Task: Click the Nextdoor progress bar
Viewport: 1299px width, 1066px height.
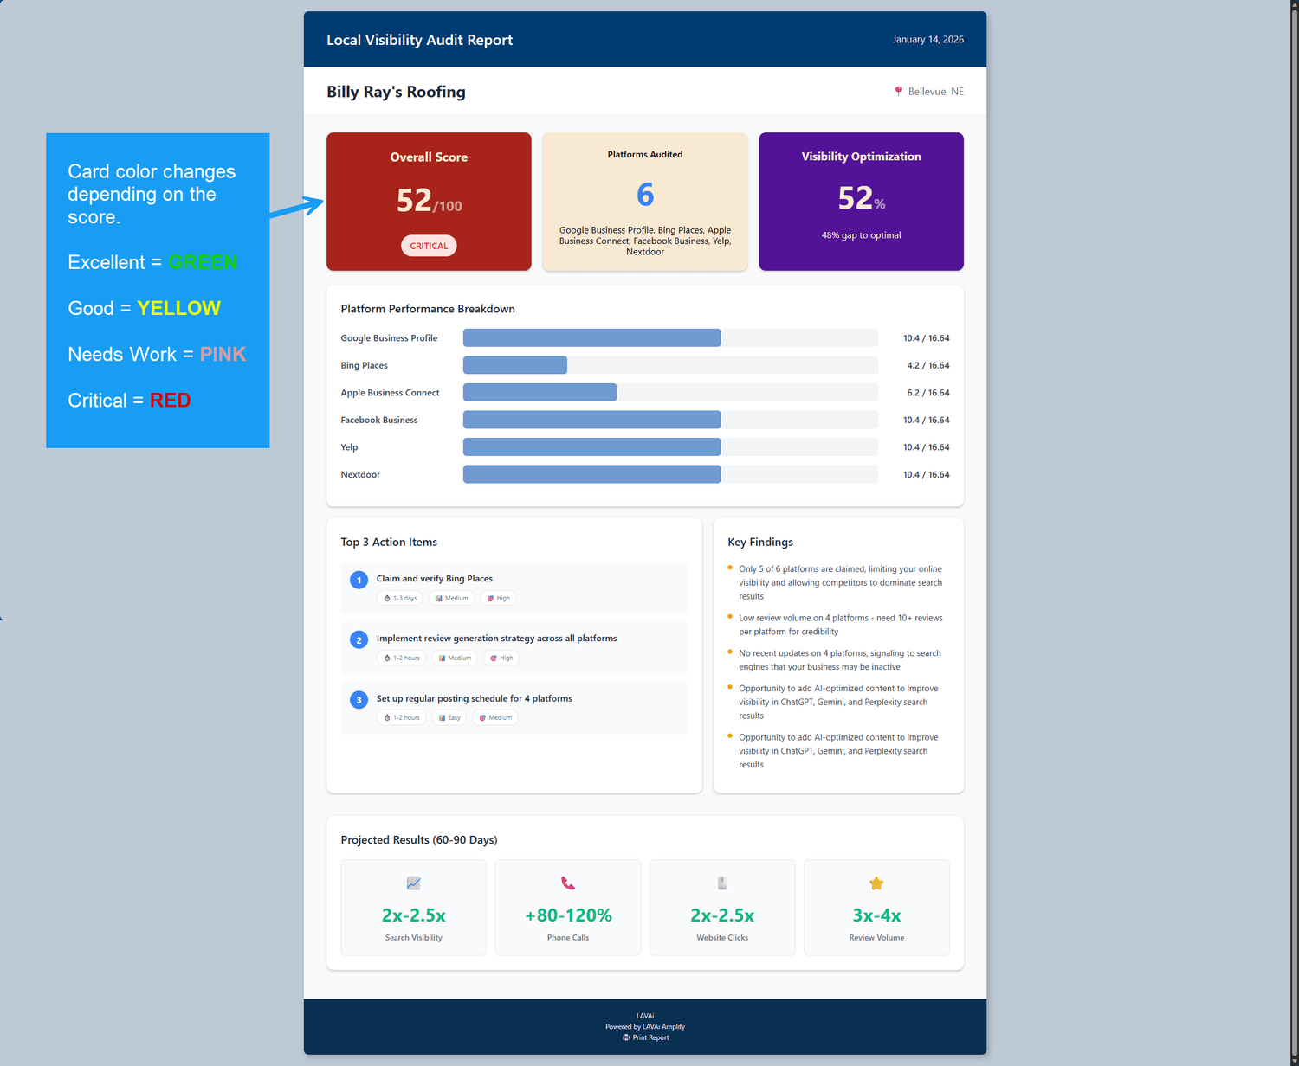Action: click(x=670, y=474)
